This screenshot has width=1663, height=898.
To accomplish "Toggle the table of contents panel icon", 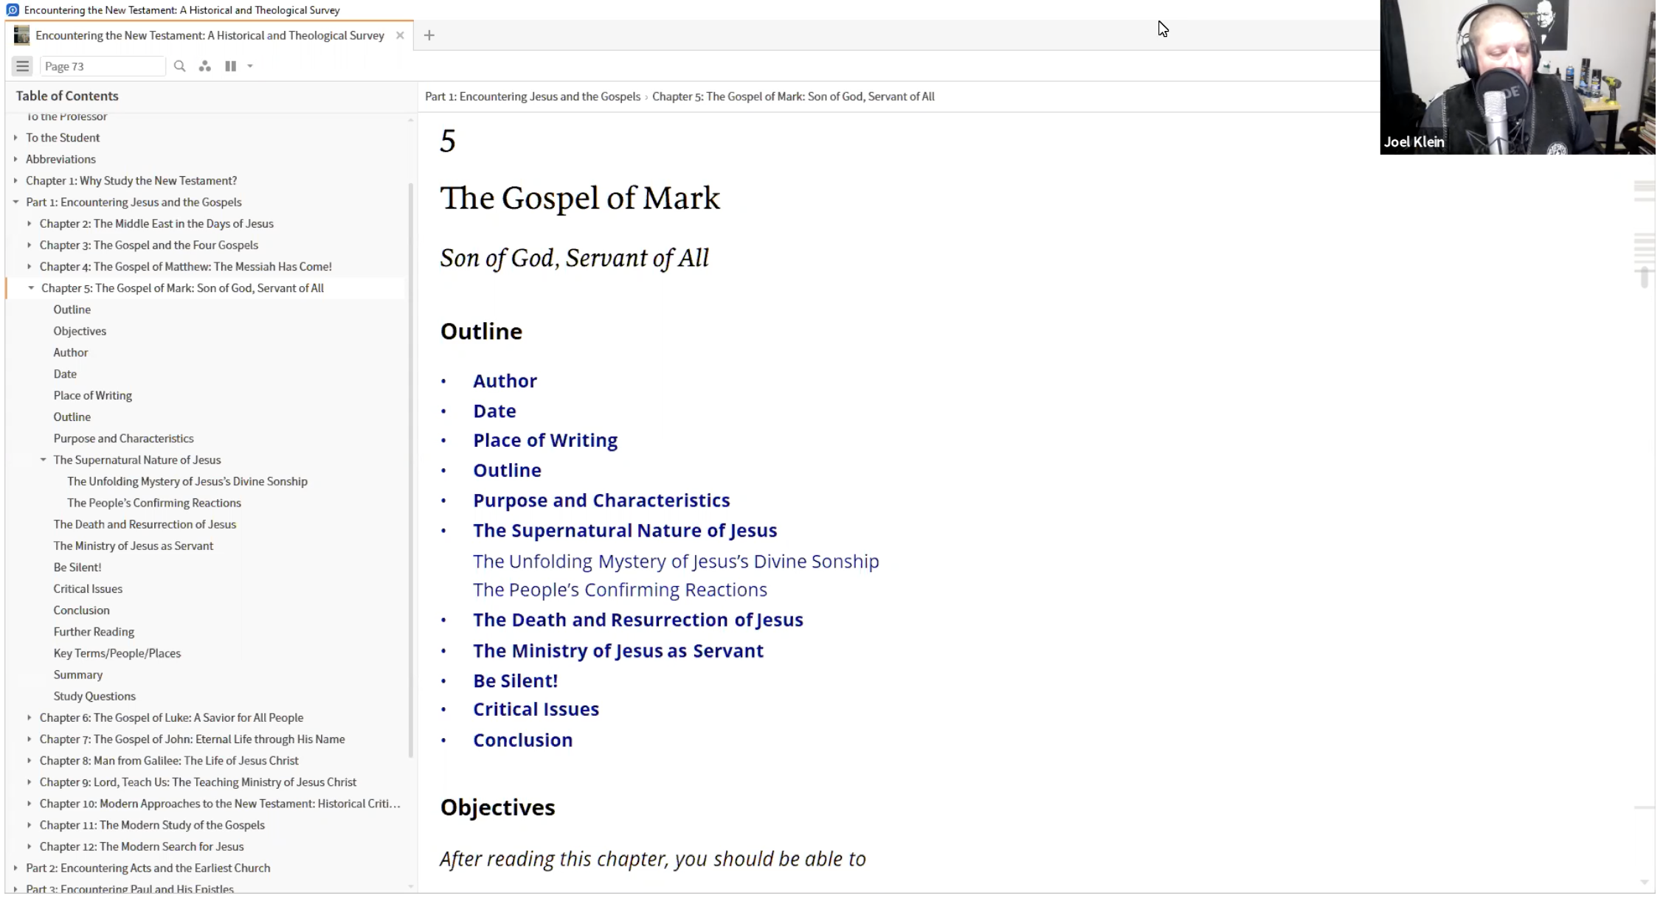I will click(x=22, y=66).
